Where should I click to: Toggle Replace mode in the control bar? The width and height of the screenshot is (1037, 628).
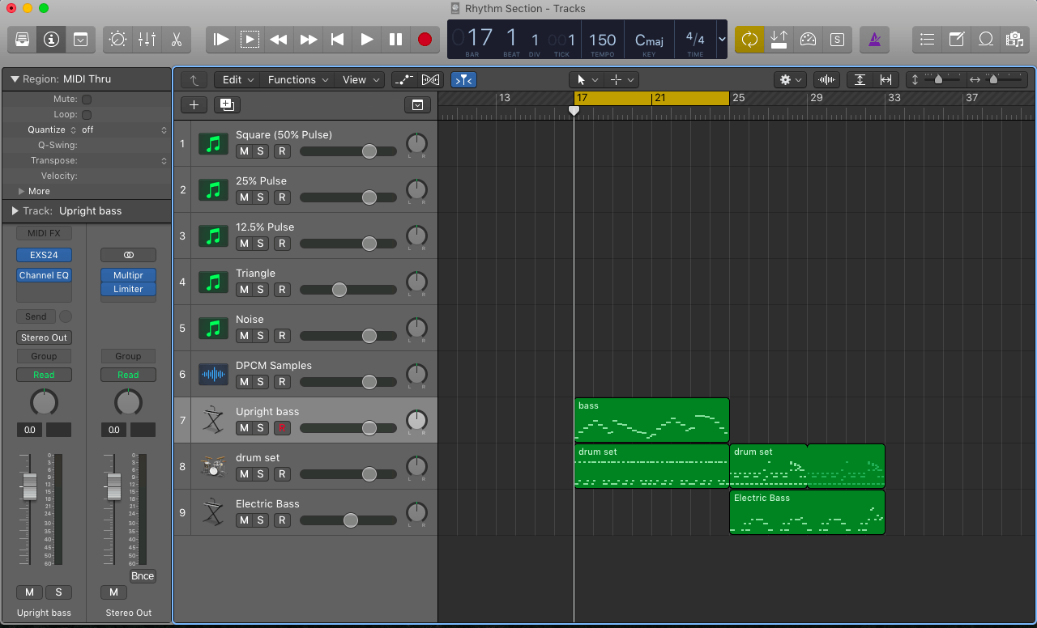click(779, 39)
